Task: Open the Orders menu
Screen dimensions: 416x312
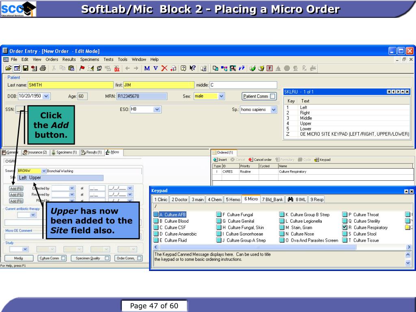Action: click(52, 59)
